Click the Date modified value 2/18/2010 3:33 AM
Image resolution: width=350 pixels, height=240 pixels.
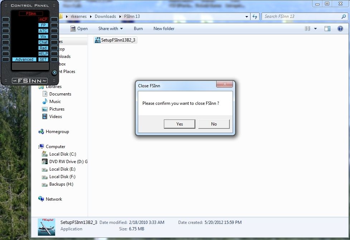(x=147, y=222)
